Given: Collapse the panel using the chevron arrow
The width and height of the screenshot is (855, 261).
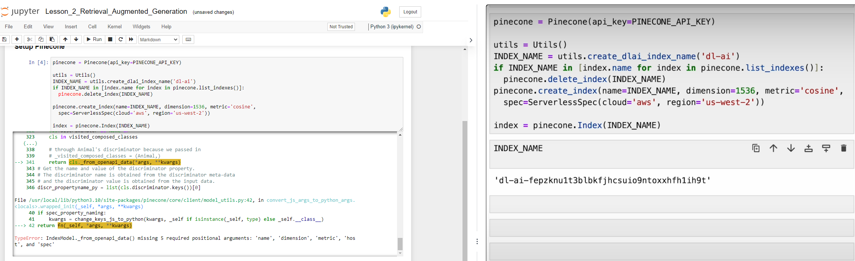Looking at the screenshot, I should pos(471,40).
